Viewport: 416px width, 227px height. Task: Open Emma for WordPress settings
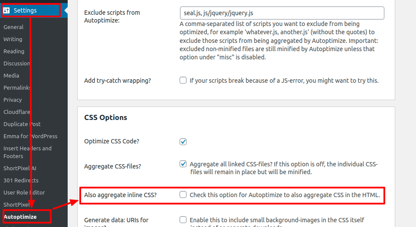click(x=30, y=136)
